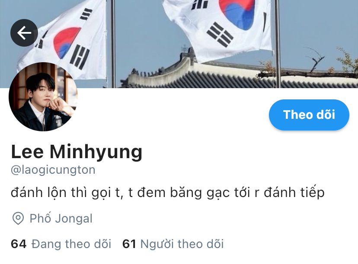The image size is (358, 264).
Task: Click the location pin icon
Action: [18, 218]
